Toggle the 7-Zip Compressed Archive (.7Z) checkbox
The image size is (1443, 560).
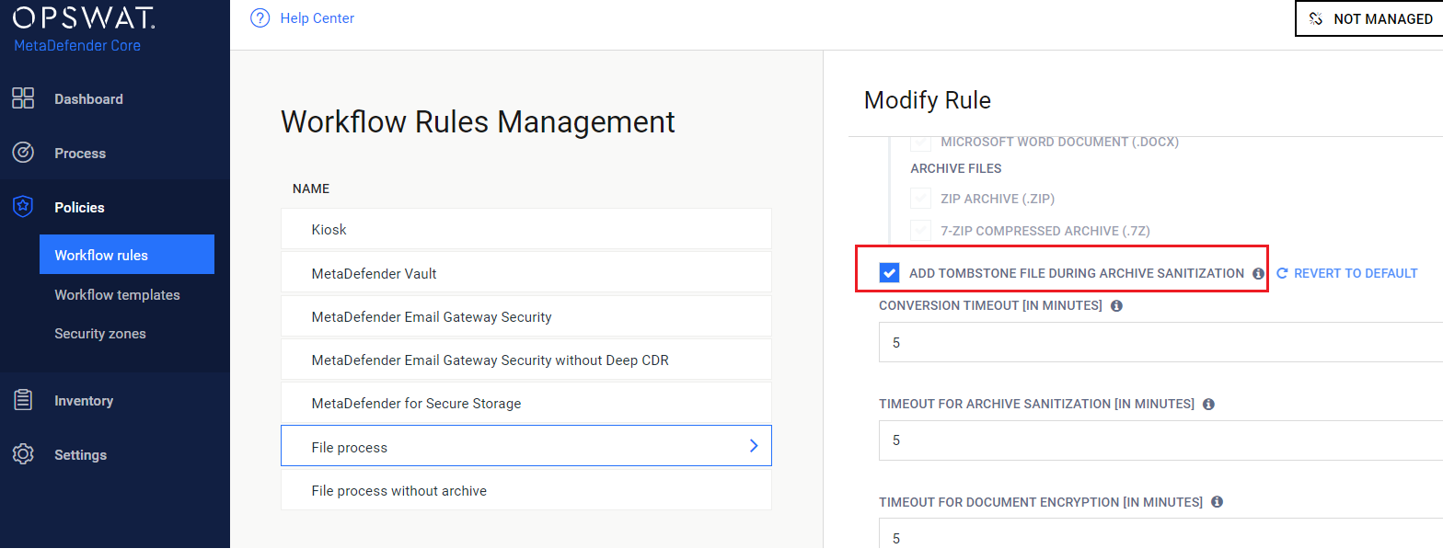920,230
